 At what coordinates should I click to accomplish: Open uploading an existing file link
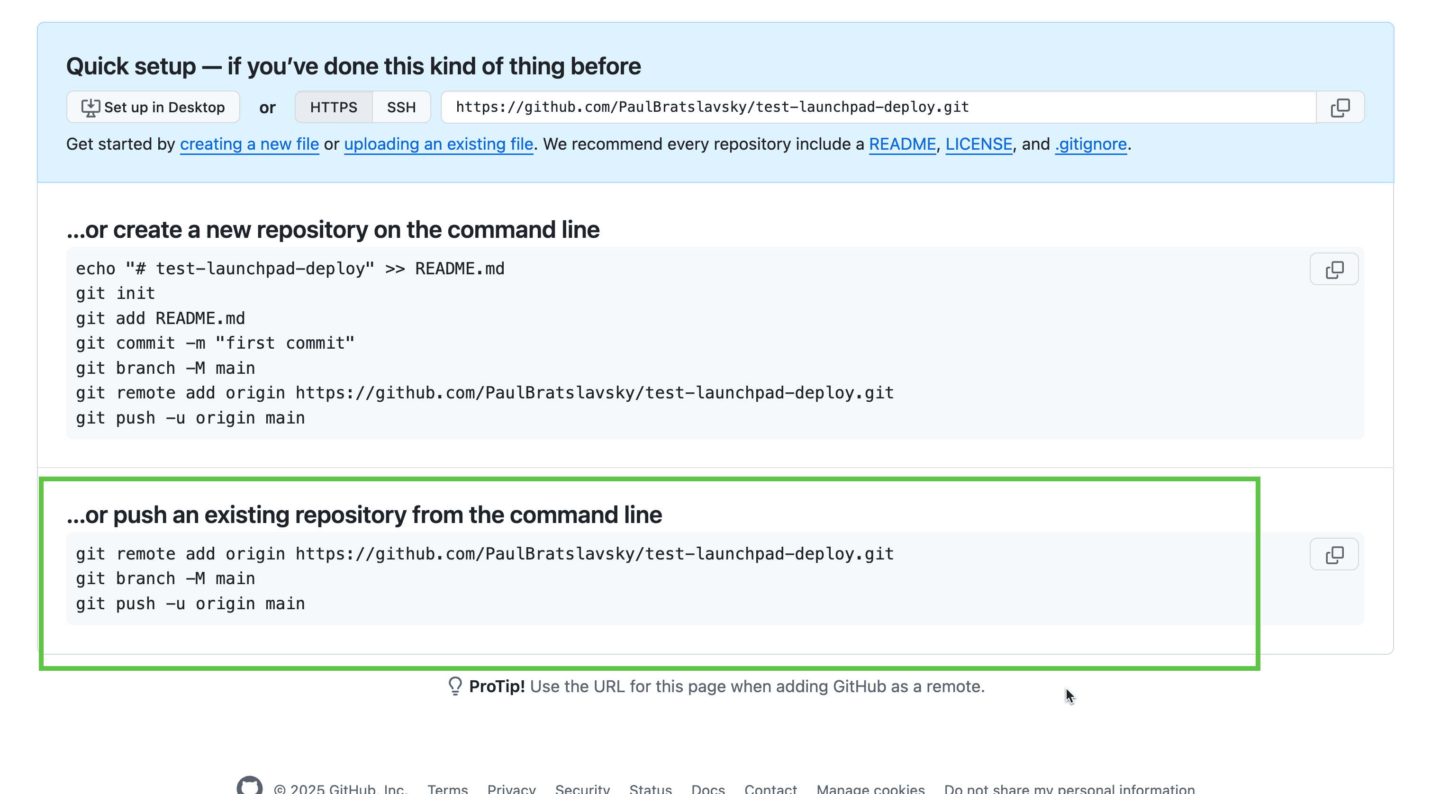point(439,144)
